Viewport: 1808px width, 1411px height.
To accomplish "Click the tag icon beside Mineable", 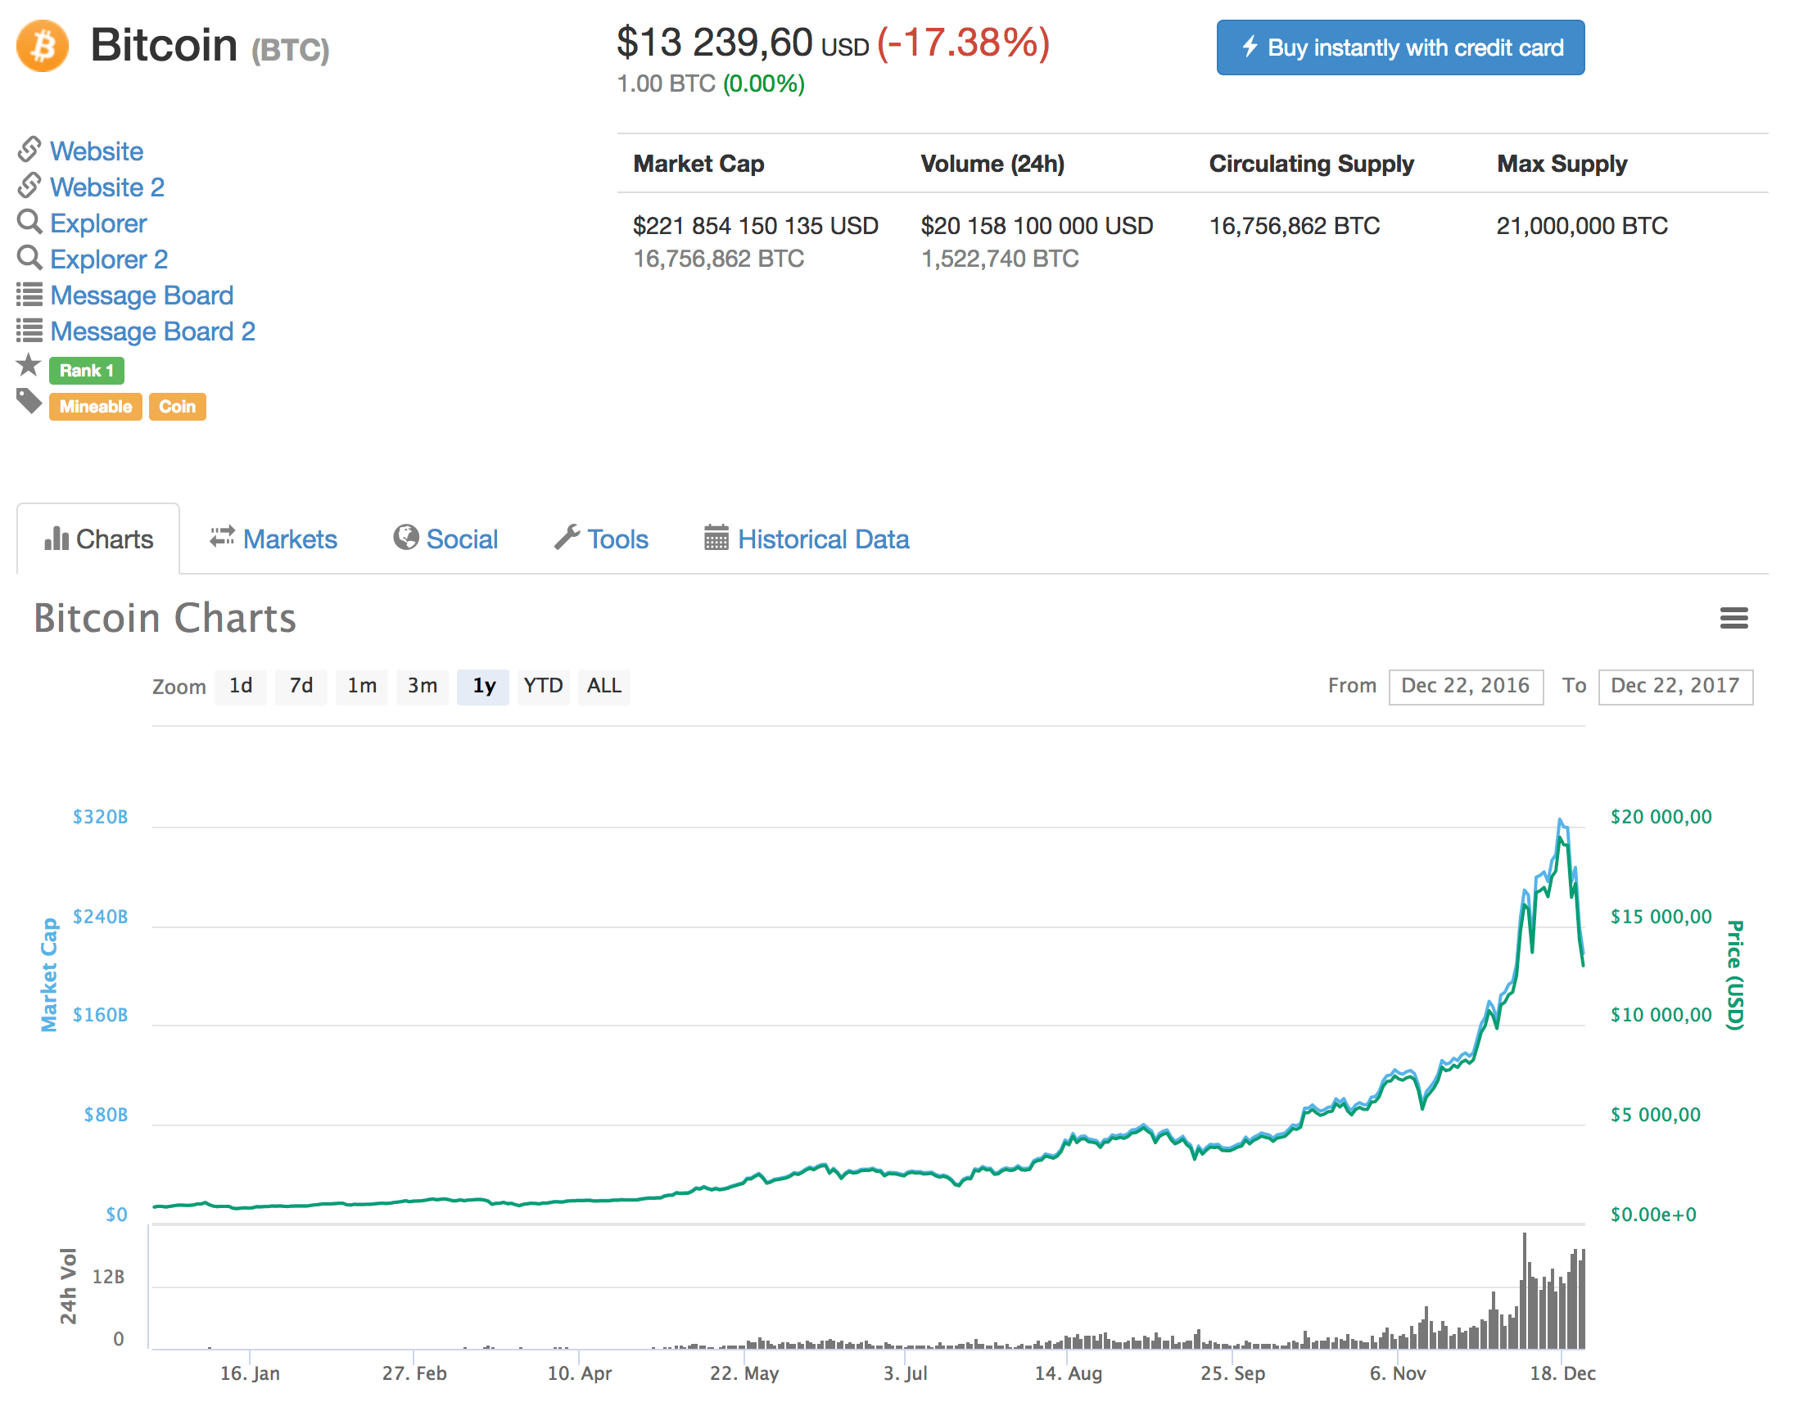I will (x=29, y=402).
